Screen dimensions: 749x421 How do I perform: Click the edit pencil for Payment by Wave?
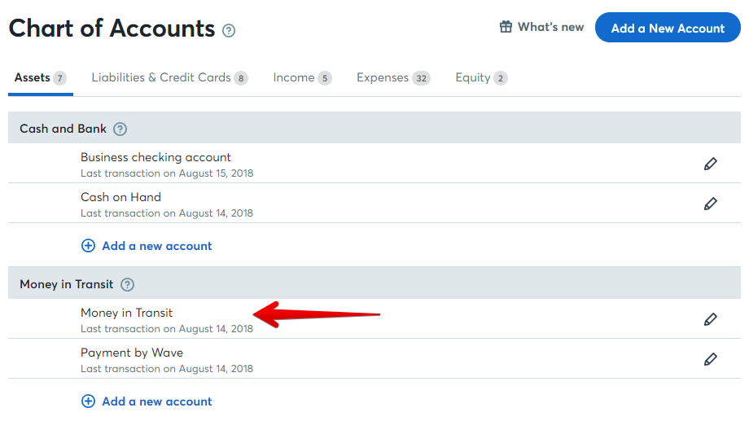click(x=710, y=359)
